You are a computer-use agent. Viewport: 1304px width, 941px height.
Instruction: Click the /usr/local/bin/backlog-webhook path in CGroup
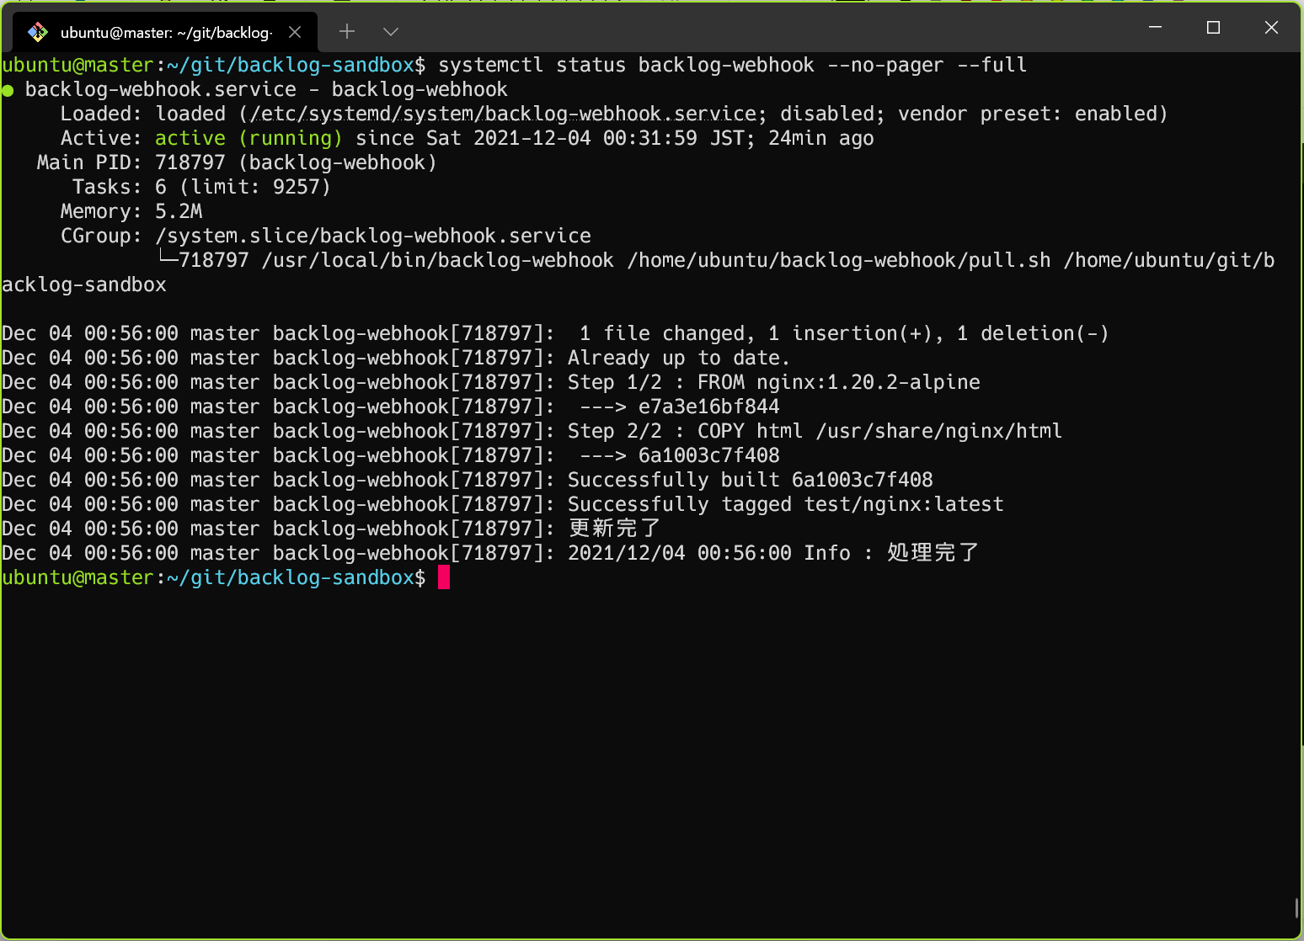click(438, 259)
